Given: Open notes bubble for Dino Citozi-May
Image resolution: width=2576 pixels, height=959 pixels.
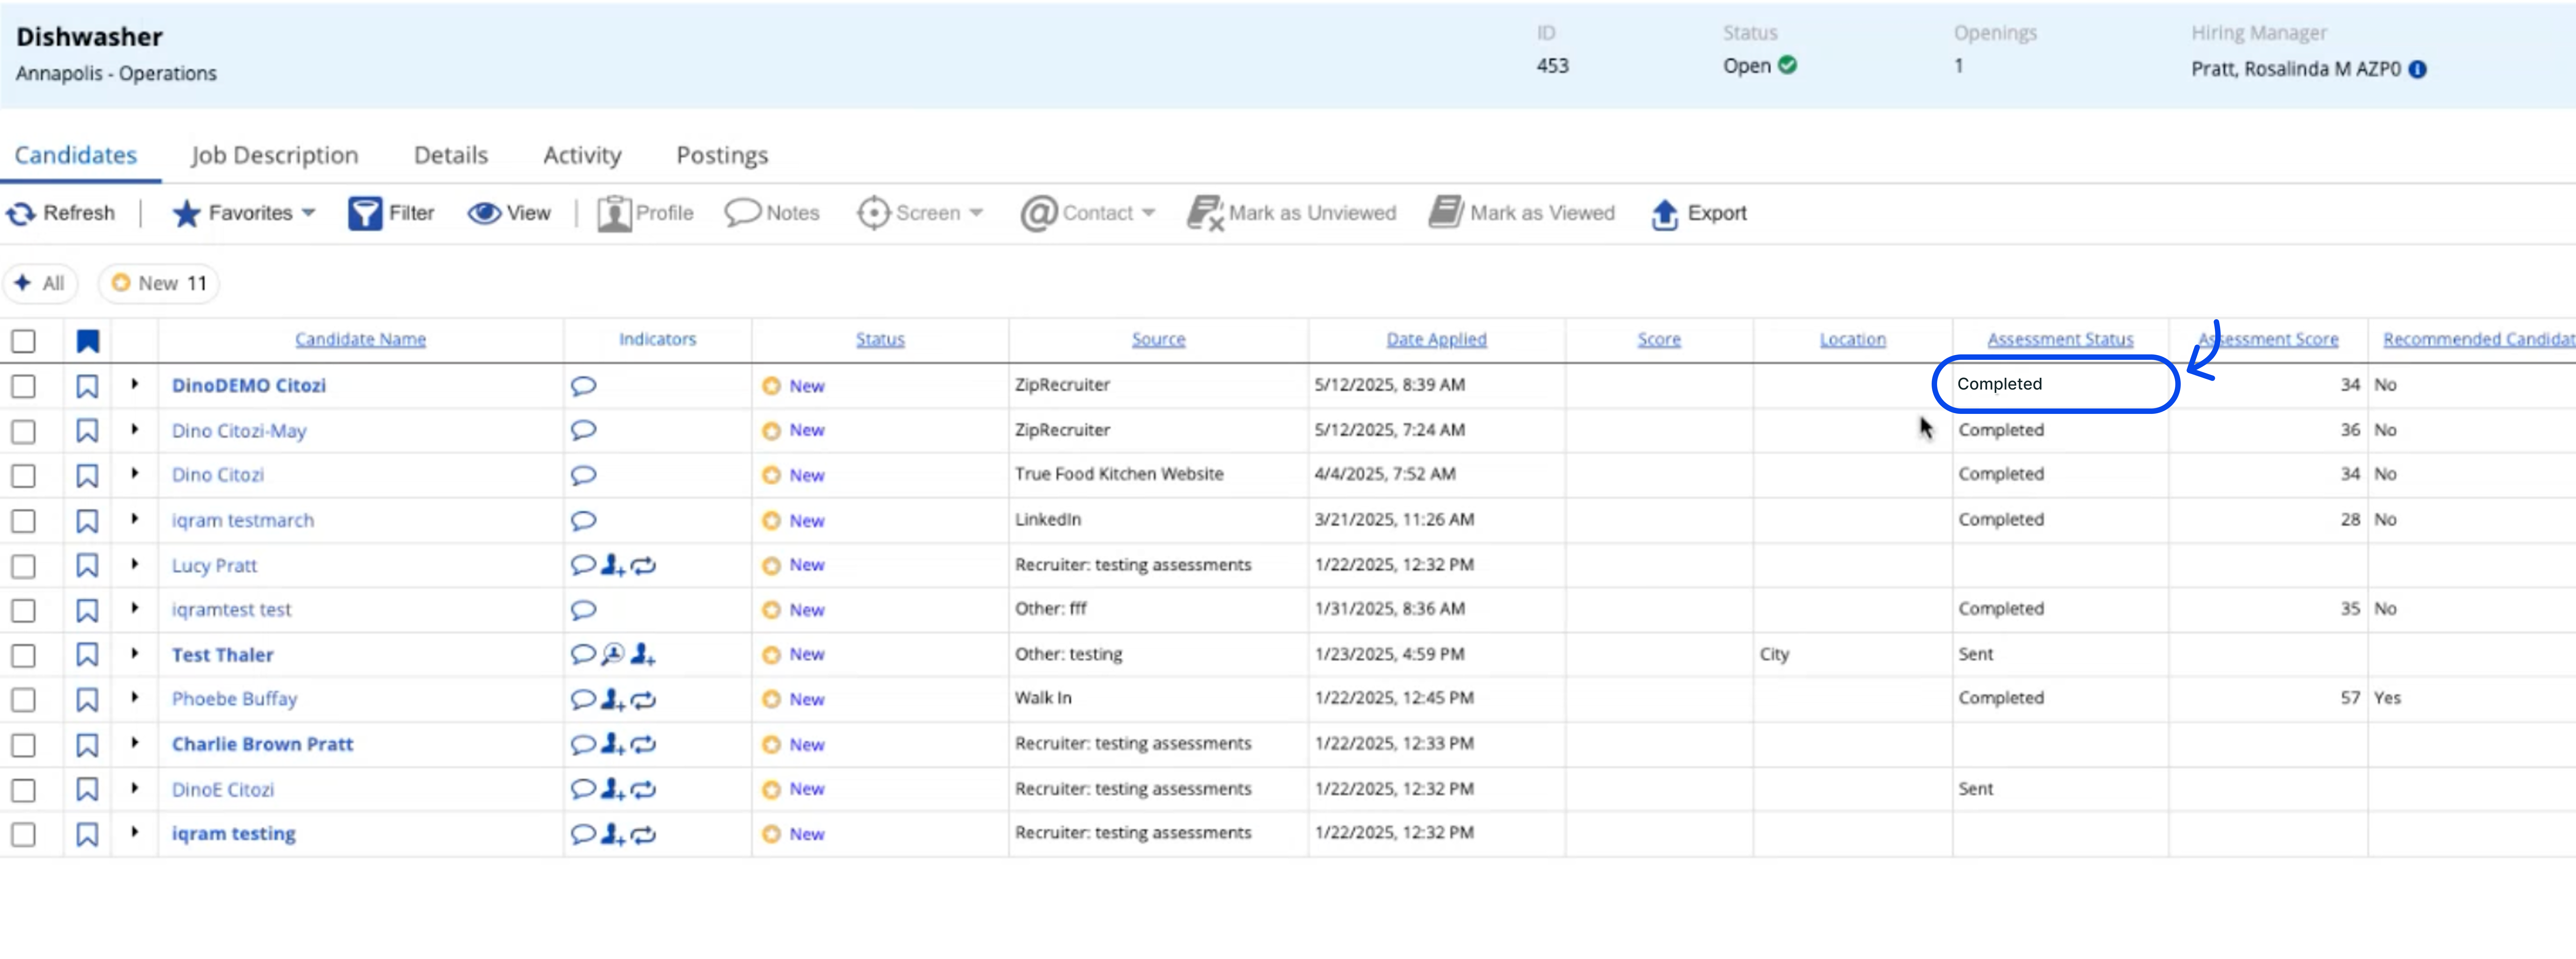Looking at the screenshot, I should (x=583, y=430).
